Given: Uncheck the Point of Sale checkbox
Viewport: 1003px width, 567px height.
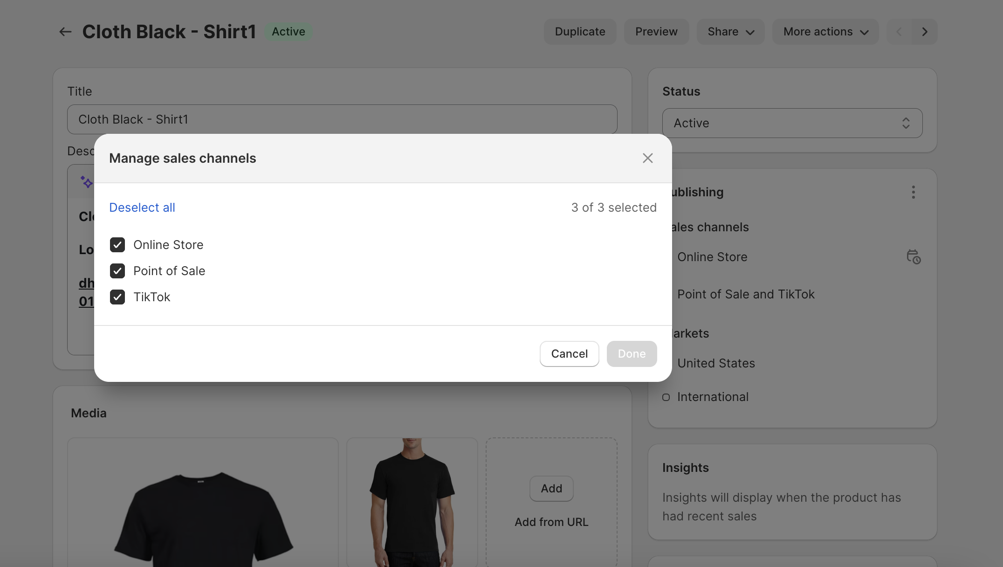Looking at the screenshot, I should point(117,271).
